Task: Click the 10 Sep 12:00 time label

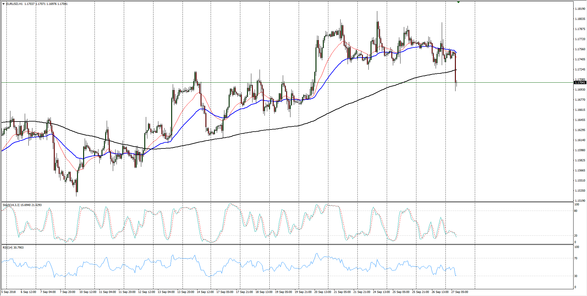Action: coord(88,292)
